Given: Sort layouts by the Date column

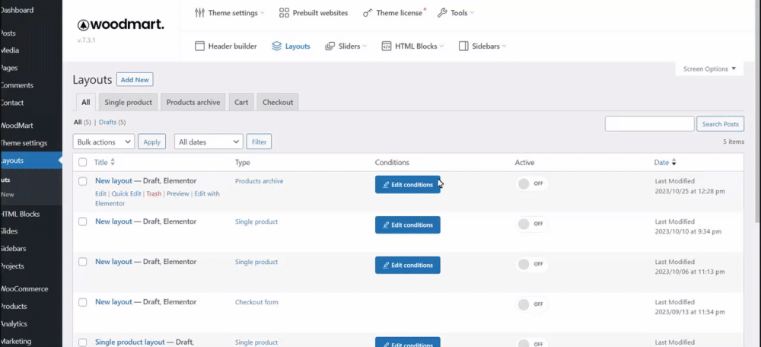Looking at the screenshot, I should (661, 162).
